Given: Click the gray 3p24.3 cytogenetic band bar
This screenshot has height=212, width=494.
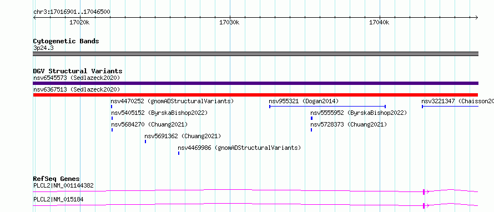Looking at the screenshot, I should (255, 54).
